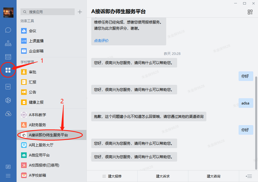Open the 健康上报 app
This screenshot has height=182, width=258.
pyautogui.click(x=36, y=102)
